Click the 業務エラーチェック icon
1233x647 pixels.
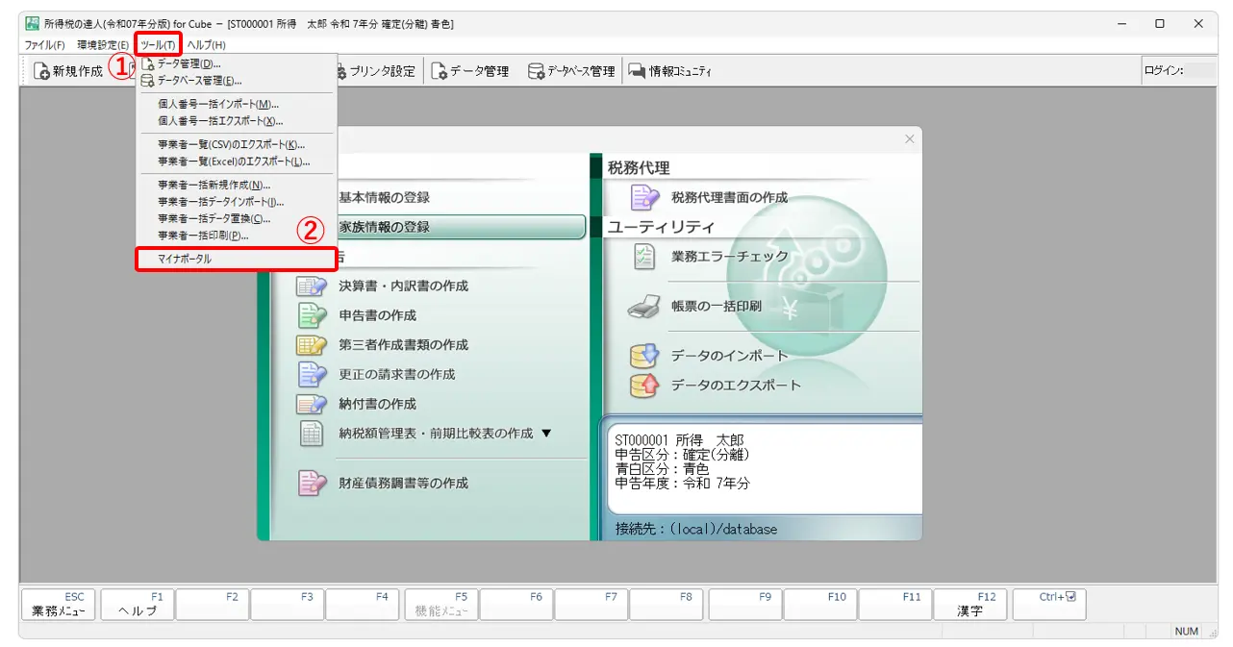pos(644,257)
